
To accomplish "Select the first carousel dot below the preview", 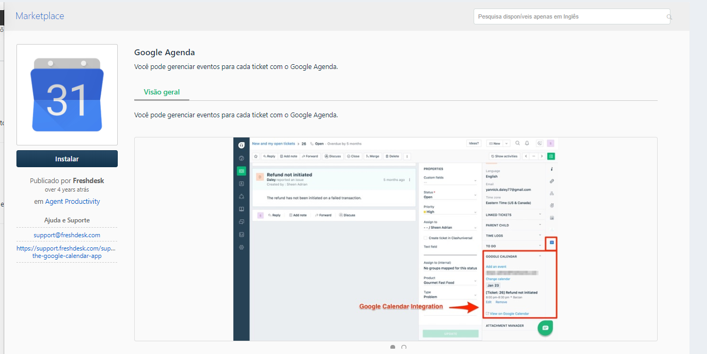I will [x=392, y=348].
